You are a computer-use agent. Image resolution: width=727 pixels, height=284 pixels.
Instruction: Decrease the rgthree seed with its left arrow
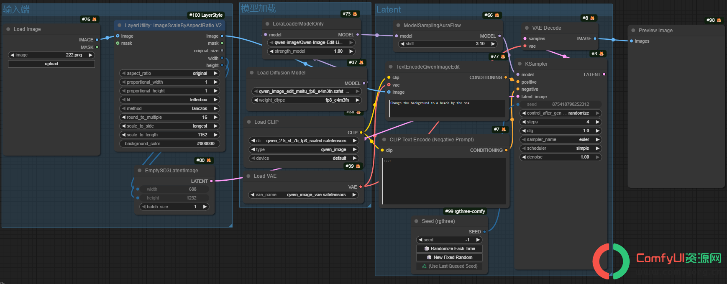tap(420, 240)
